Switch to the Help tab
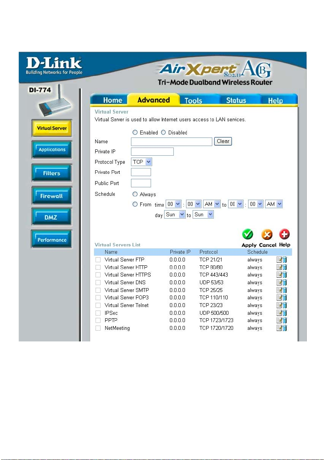The height and width of the screenshot is (460, 324). [x=275, y=101]
